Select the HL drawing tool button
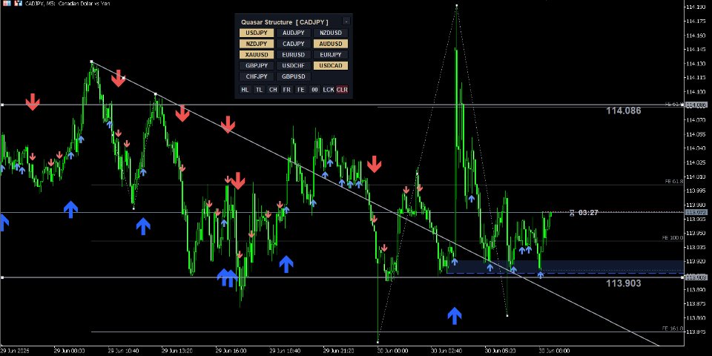This screenshot has height=356, width=712. (245, 90)
